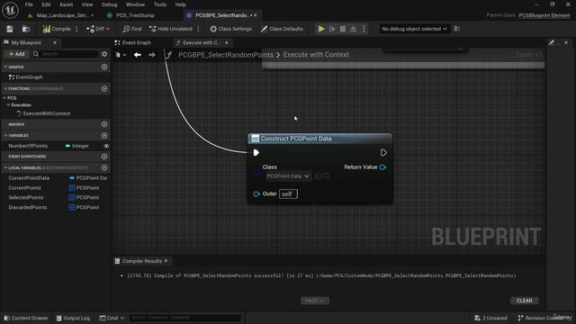Open Class Settings

tap(230, 29)
